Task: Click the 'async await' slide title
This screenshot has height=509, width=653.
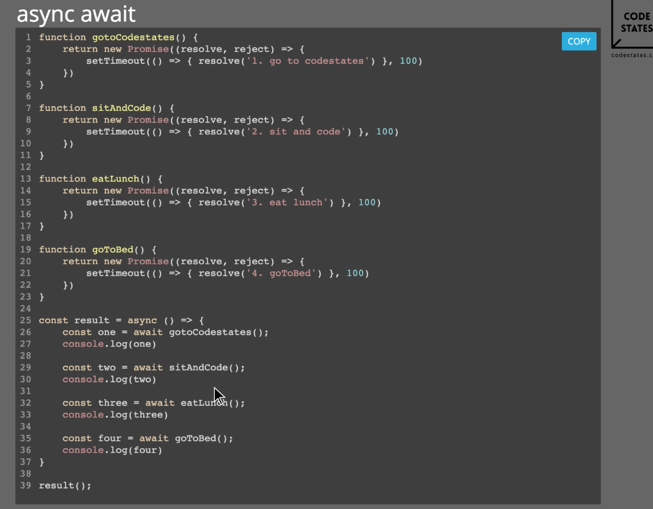Action: point(76,14)
